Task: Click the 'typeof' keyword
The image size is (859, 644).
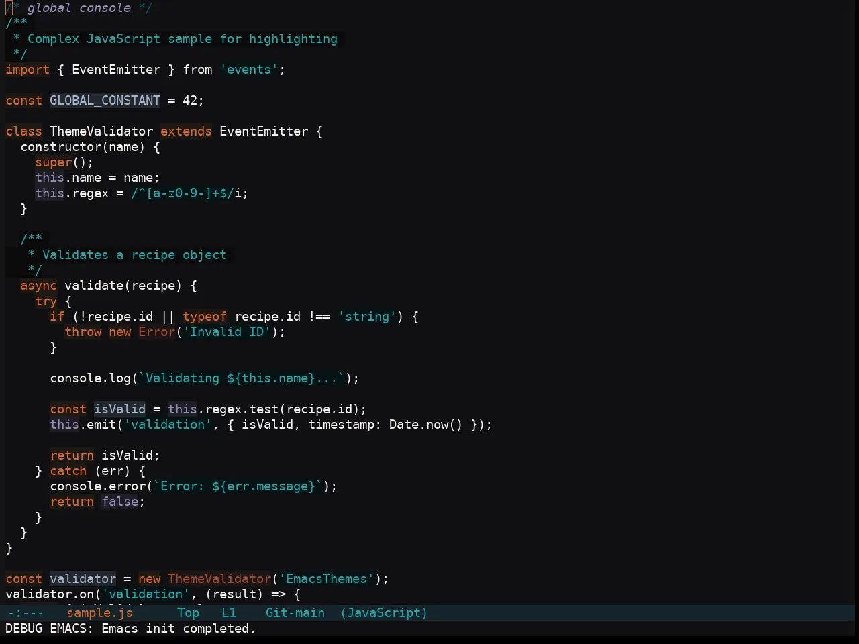Action: [205, 317]
